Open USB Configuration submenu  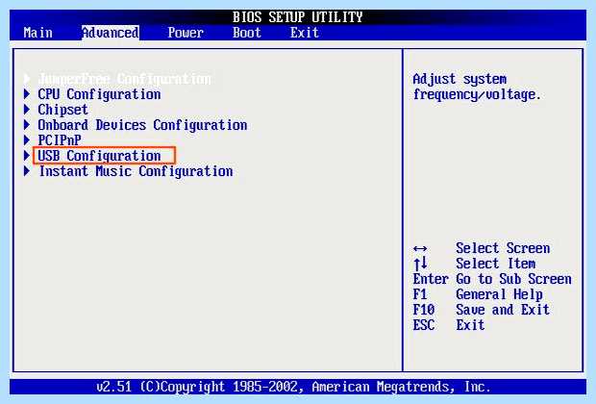coord(99,156)
